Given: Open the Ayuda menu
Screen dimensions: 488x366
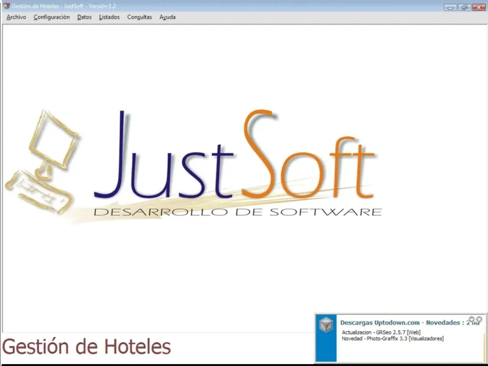Looking at the screenshot, I should click(167, 17).
